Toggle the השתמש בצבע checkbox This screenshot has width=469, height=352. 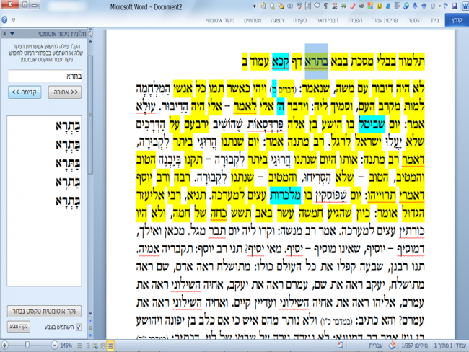79,327
